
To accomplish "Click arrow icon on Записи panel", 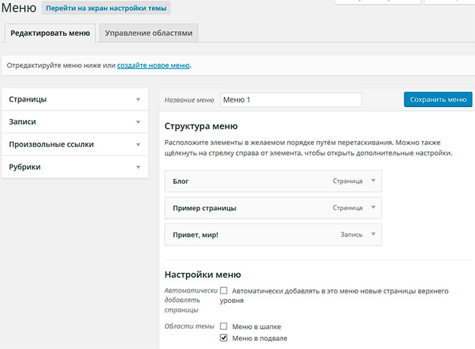I will click(138, 122).
